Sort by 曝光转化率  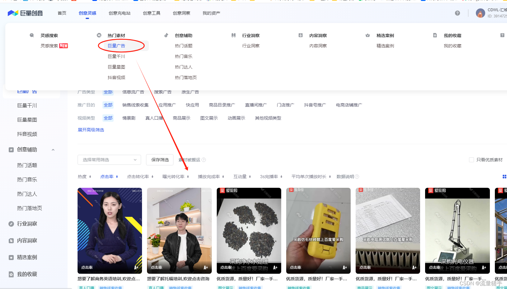click(176, 177)
